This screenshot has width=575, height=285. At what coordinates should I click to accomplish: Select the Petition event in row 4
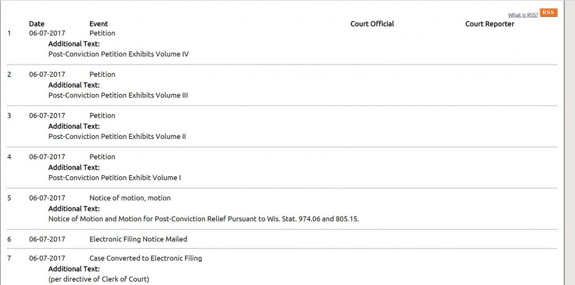(x=102, y=157)
